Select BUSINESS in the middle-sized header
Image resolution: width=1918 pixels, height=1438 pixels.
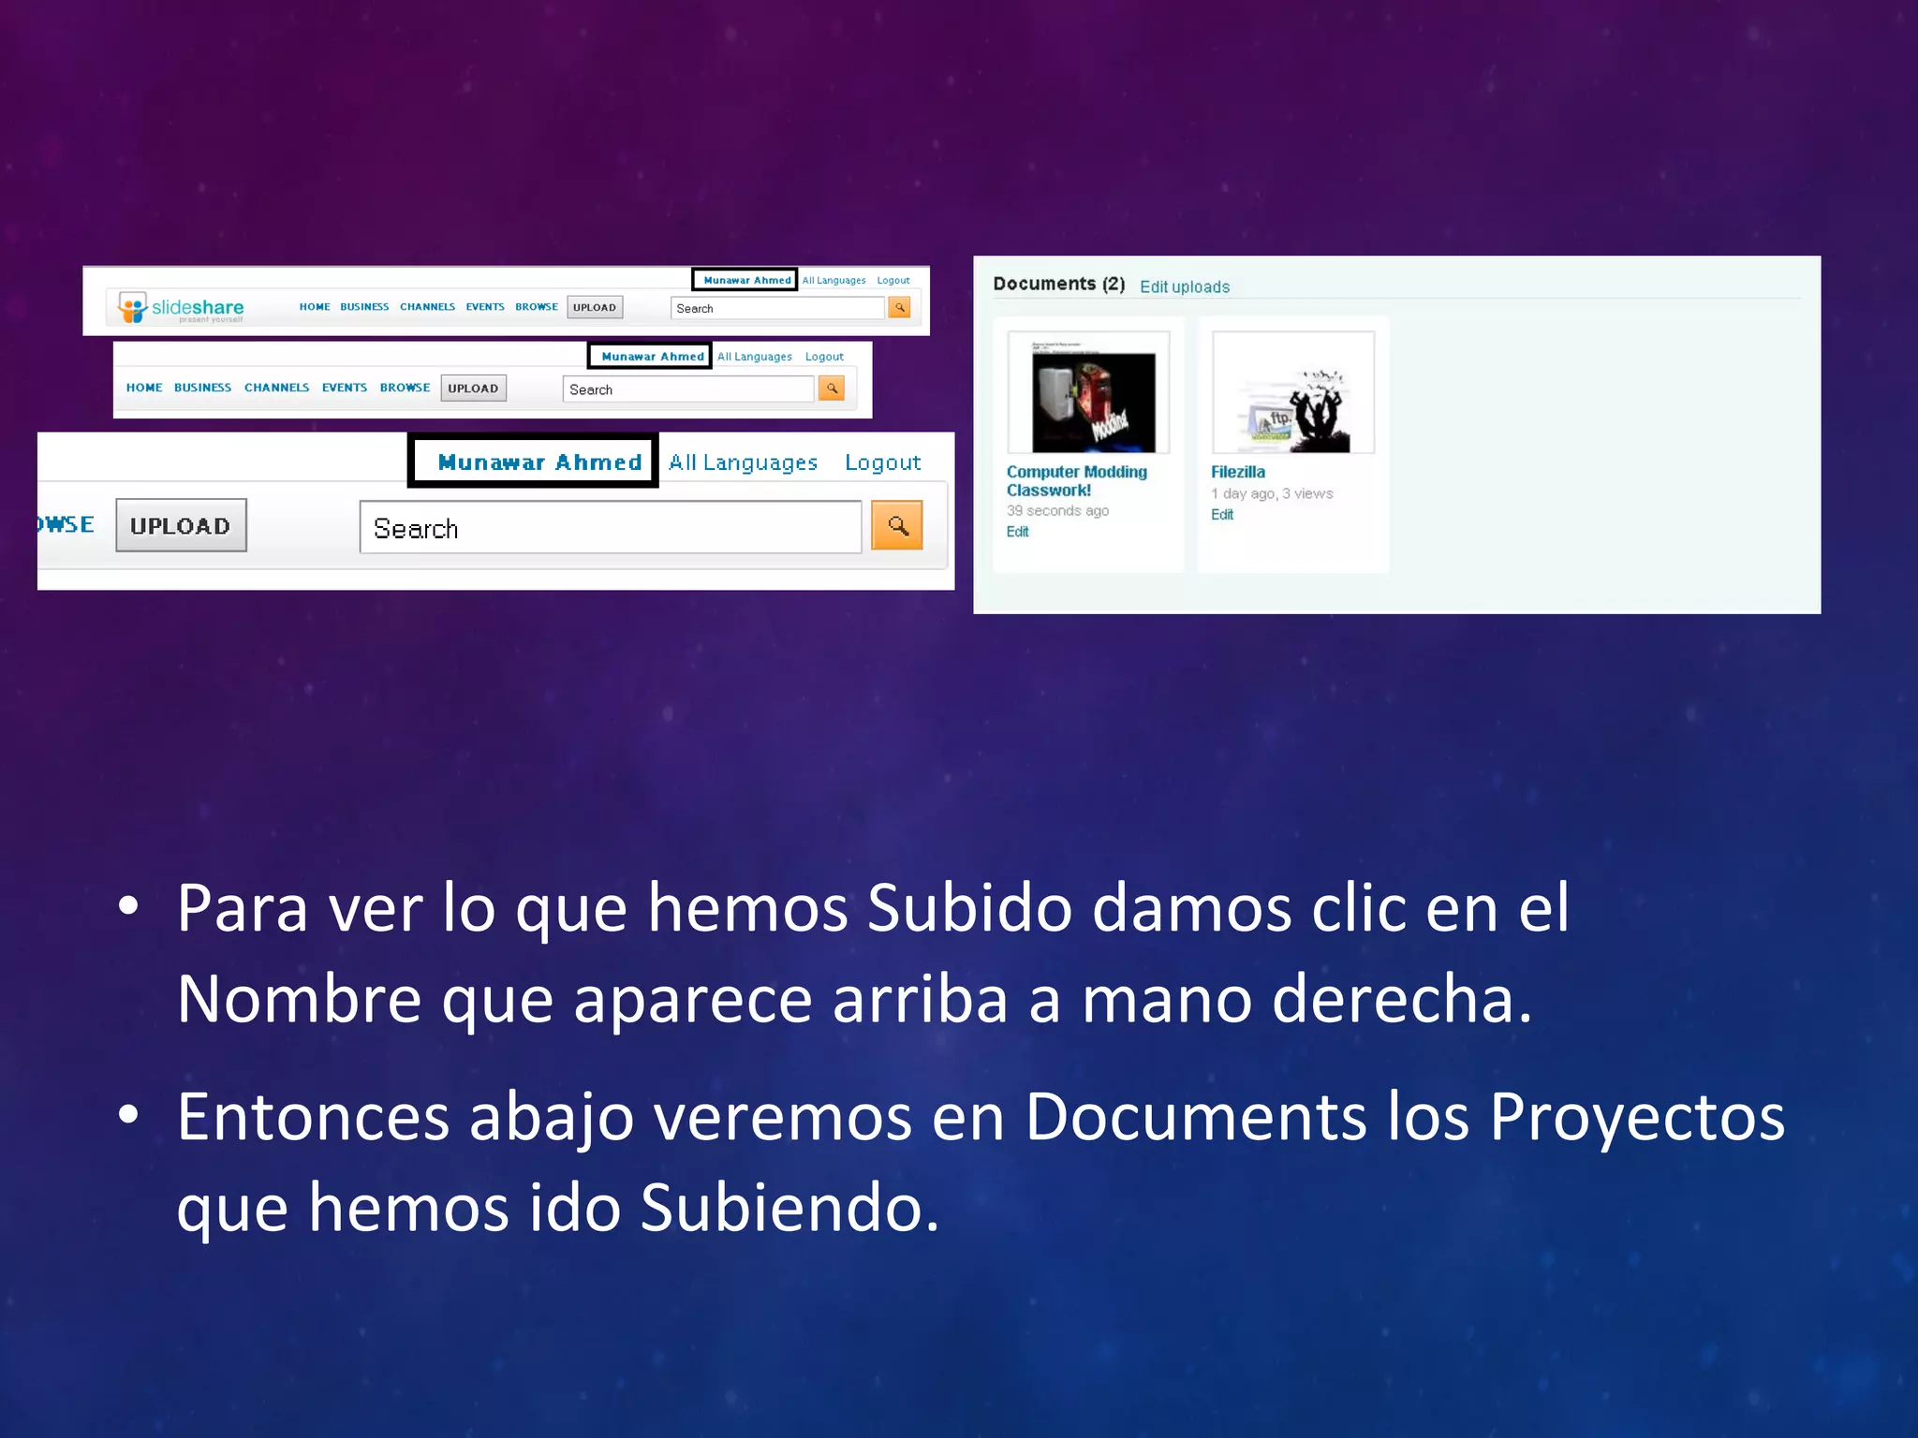202,388
